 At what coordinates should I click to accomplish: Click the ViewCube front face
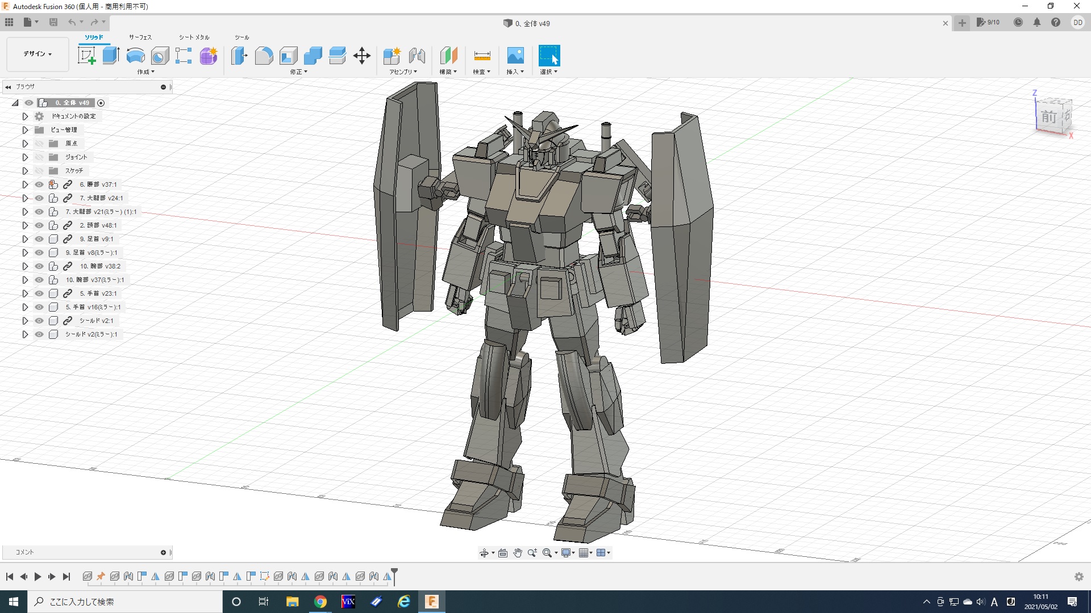(1048, 117)
